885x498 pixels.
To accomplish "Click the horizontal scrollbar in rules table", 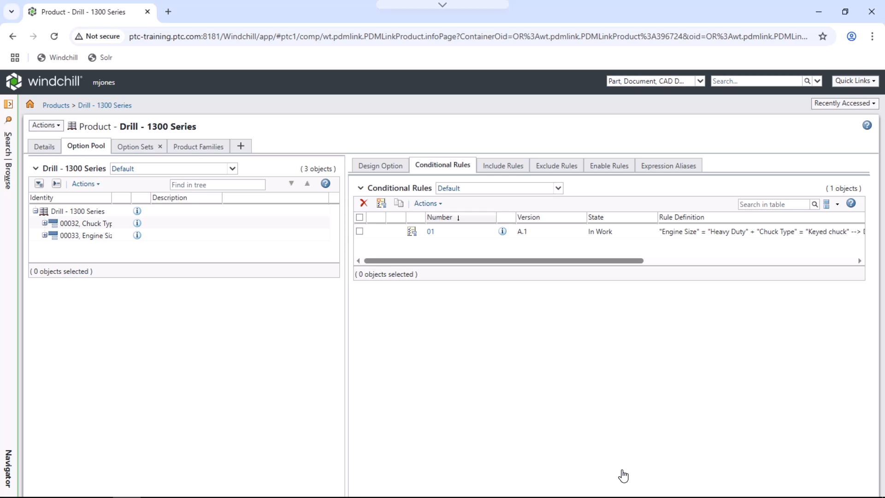I will tap(503, 261).
